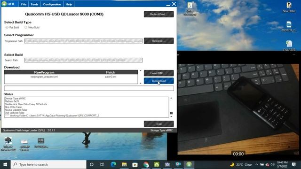Click the taskbar search box
Image resolution: width=301 pixels, height=169 pixels.
tap(48, 164)
